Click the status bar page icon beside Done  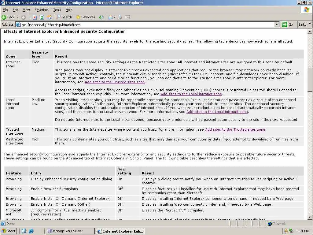[3, 224]
